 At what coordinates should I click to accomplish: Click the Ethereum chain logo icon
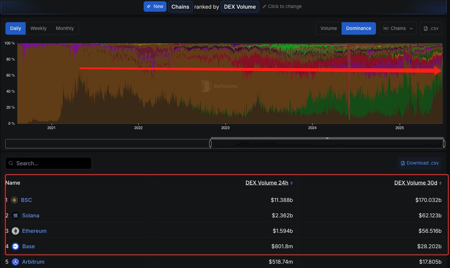click(x=15, y=231)
